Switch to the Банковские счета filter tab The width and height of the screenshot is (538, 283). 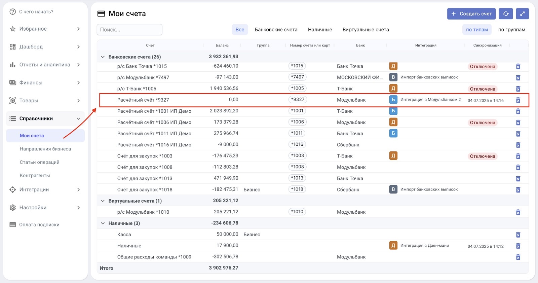(x=276, y=30)
